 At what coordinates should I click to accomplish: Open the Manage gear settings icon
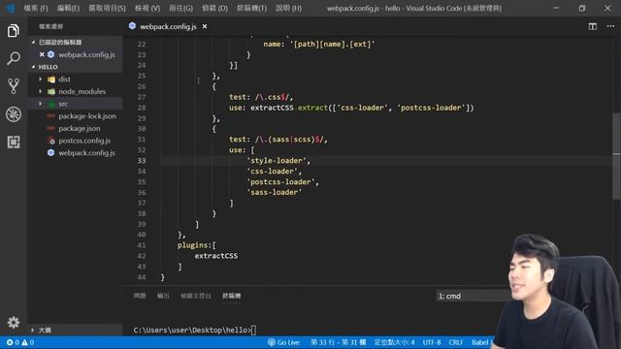(x=13, y=323)
